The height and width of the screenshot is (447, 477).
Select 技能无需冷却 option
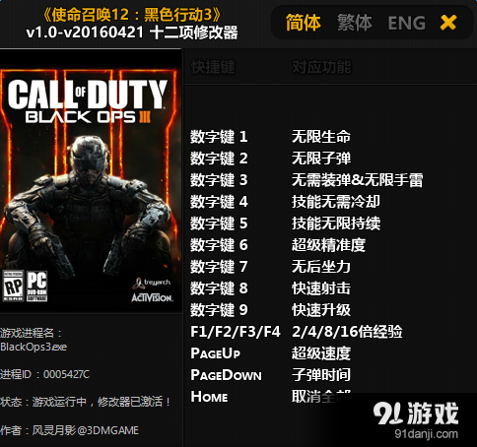coord(336,202)
